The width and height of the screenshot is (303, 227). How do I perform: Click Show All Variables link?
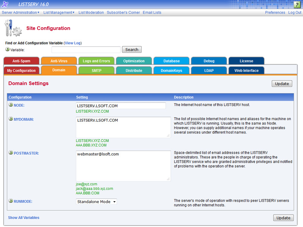tap(23, 218)
